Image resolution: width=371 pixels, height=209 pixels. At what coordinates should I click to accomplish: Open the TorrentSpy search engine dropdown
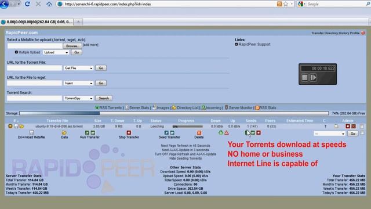pos(79,98)
